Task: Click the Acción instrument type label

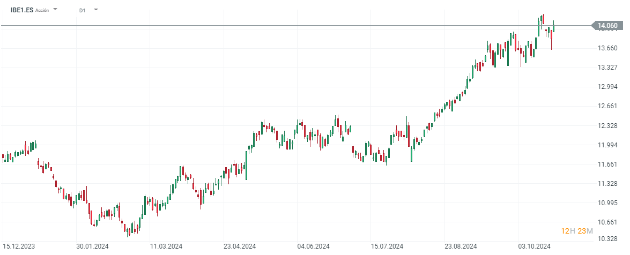Action: [42, 10]
